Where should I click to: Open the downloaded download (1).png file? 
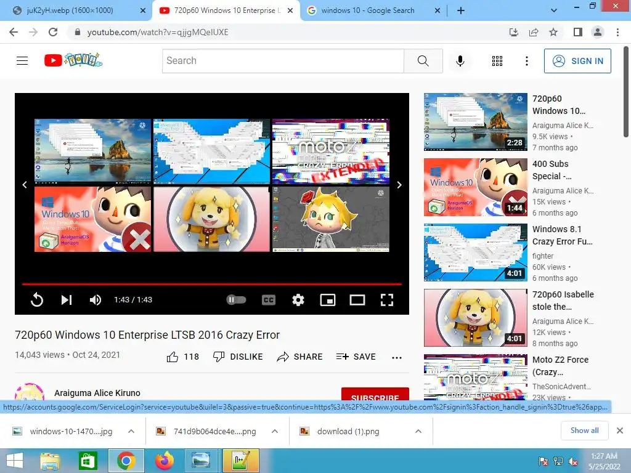(348, 431)
